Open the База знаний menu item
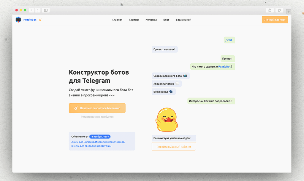Viewport: 304px width, 181px height. pos(183,20)
